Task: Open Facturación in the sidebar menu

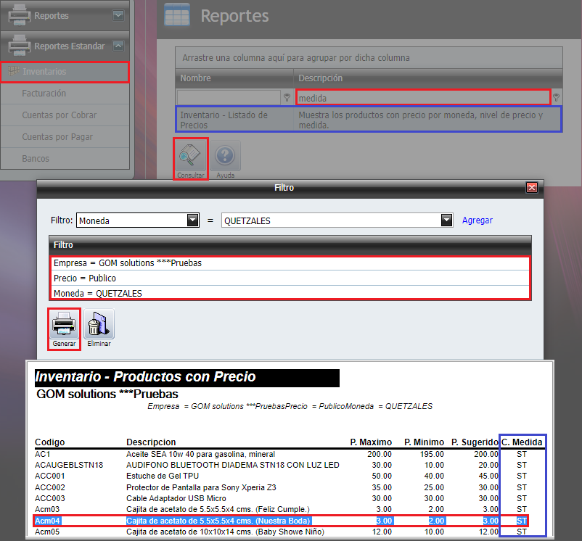Action: 44,94
